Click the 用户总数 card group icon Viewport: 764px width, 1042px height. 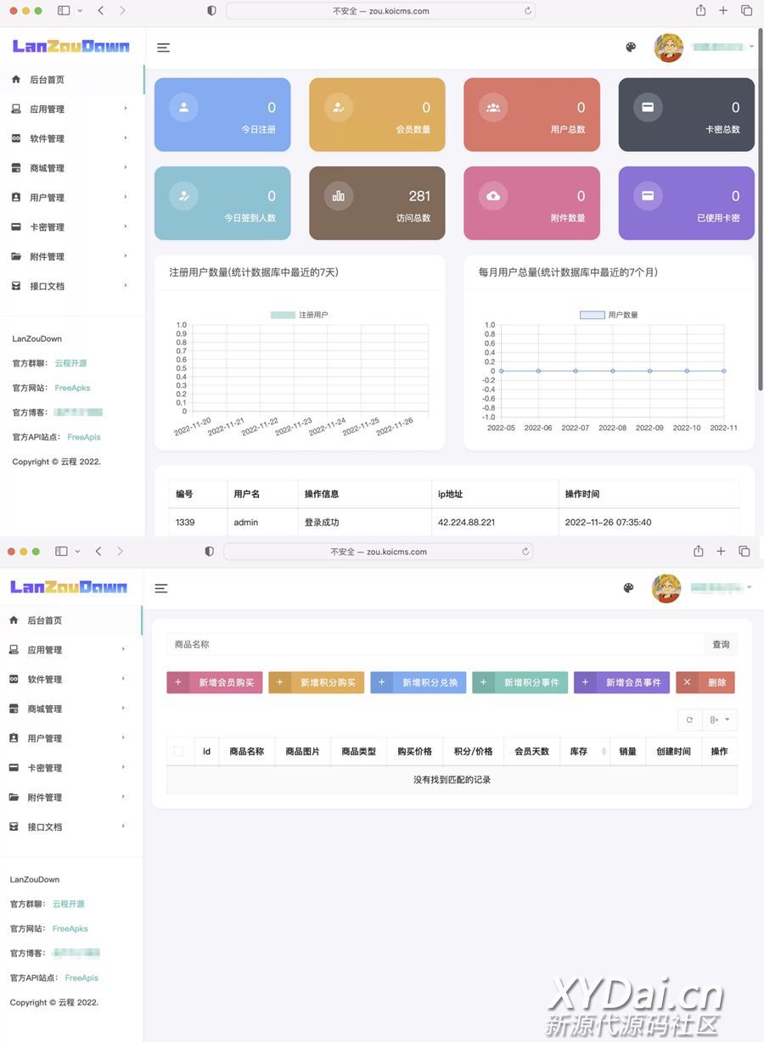click(x=493, y=108)
